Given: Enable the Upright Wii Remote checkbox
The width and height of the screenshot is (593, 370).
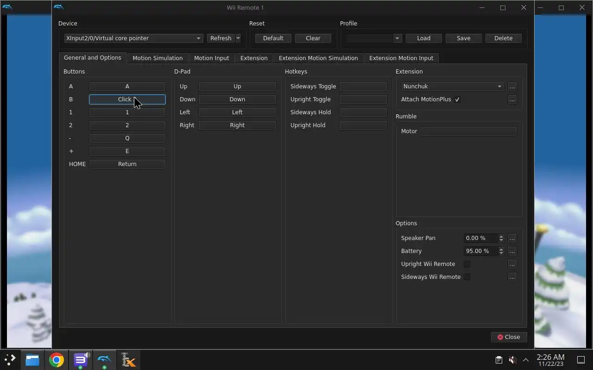Looking at the screenshot, I should coord(467,264).
